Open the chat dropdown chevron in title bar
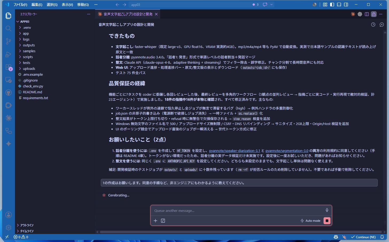The width and height of the screenshot is (389, 242). [271, 5]
